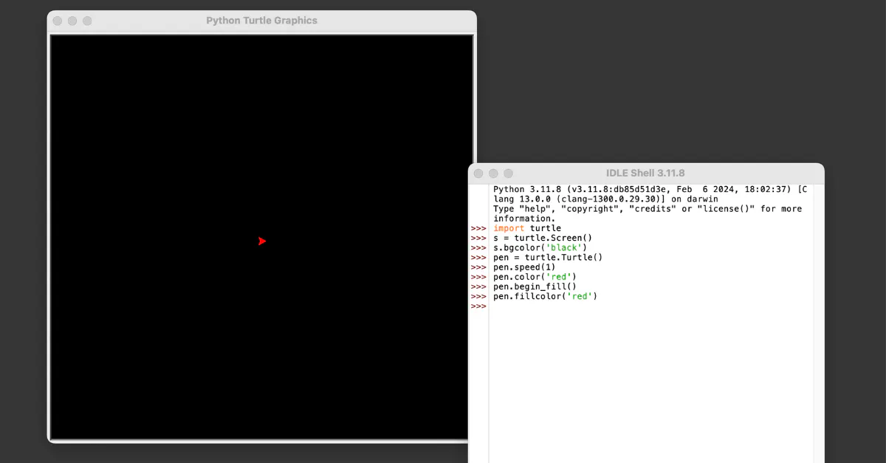Click the pen.color('red') line
Viewport: 886px width, 463px height.
point(529,277)
